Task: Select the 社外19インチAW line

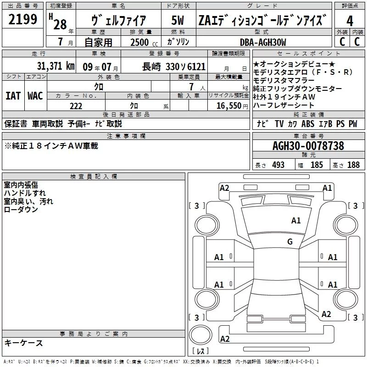Action: click(284, 97)
